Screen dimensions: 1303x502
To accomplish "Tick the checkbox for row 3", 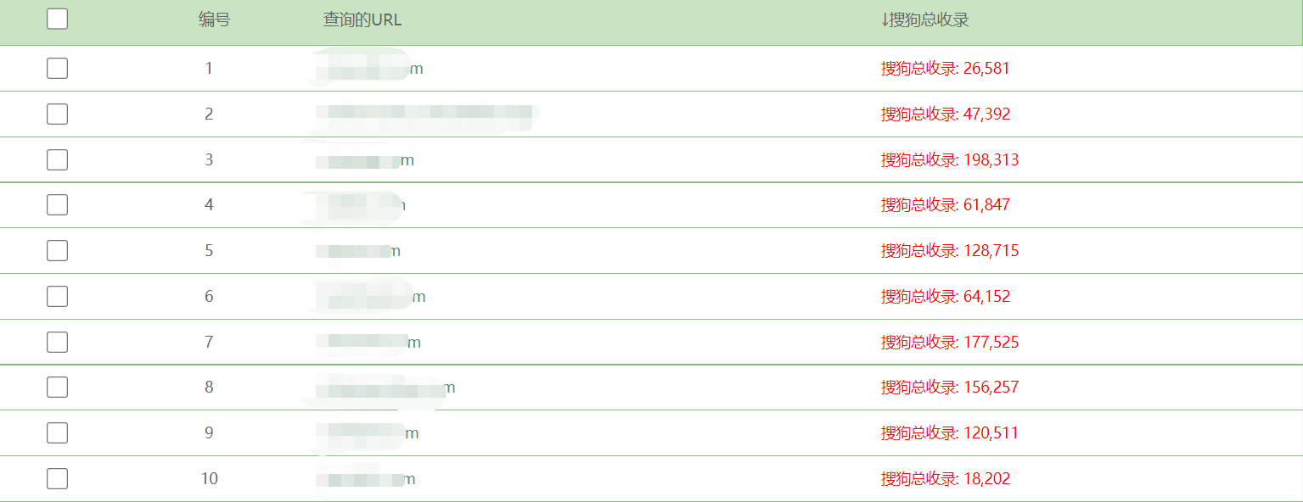I will point(57,159).
